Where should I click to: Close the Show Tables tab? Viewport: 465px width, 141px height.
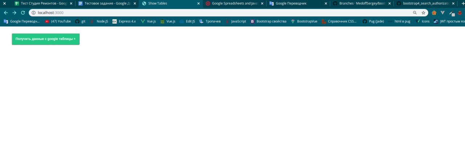click(x=198, y=3)
